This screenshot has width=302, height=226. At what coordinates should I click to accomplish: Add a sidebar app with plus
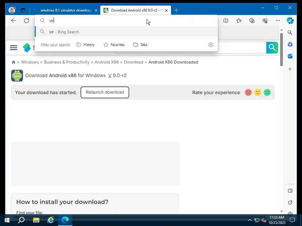(290, 69)
